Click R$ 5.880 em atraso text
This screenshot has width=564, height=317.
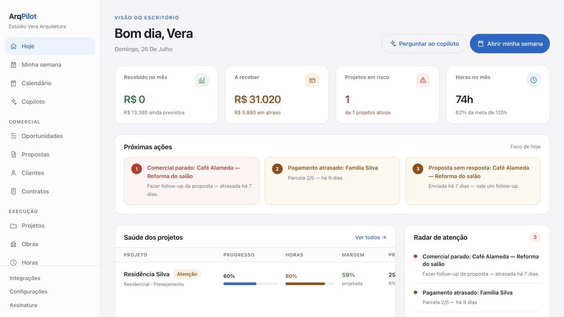257,113
